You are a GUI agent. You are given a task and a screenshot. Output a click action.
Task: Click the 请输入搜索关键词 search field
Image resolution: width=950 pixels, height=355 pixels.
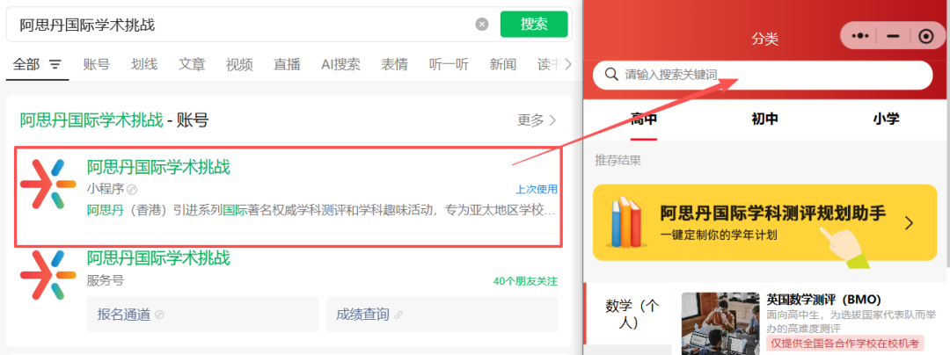coord(763,75)
